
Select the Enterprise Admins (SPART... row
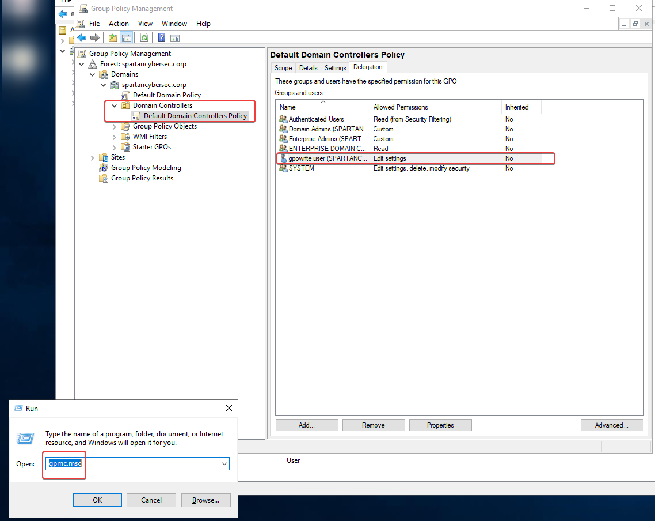click(x=409, y=139)
